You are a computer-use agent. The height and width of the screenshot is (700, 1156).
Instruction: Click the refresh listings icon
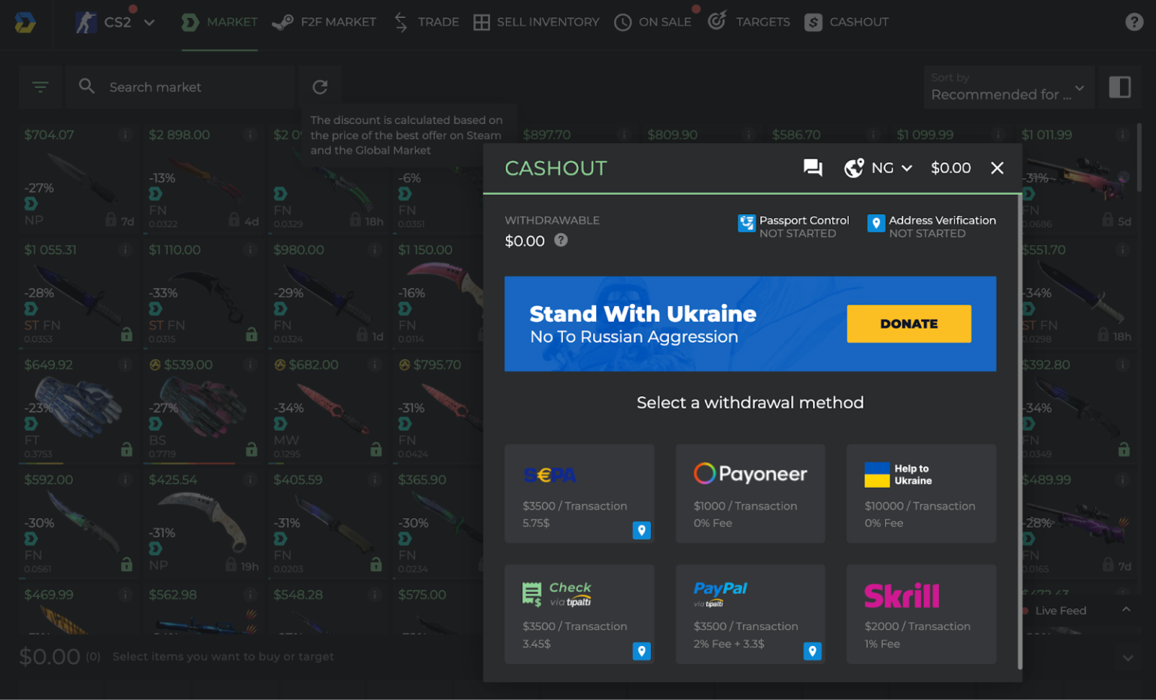tap(320, 86)
